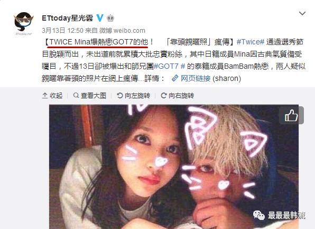315x229 pixels.
Task: Collapse the image using 收起
Action: pos(52,96)
